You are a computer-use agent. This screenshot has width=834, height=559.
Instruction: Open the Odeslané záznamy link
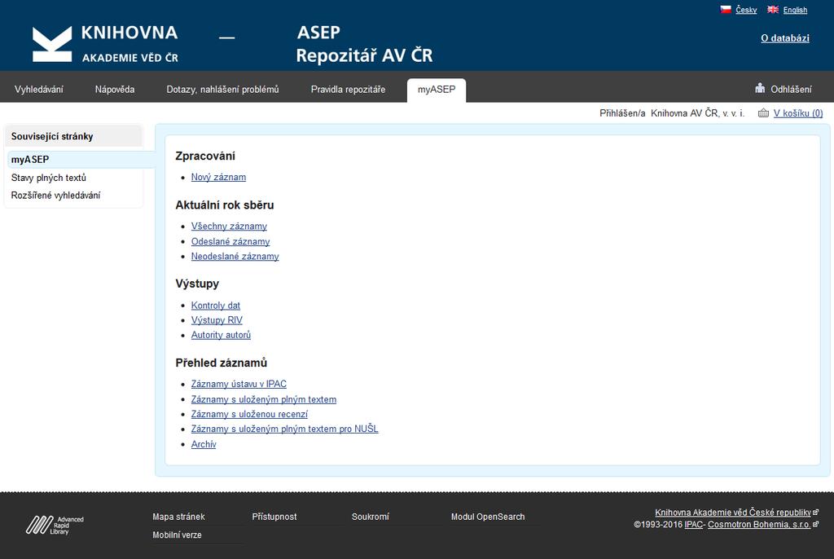tap(230, 241)
